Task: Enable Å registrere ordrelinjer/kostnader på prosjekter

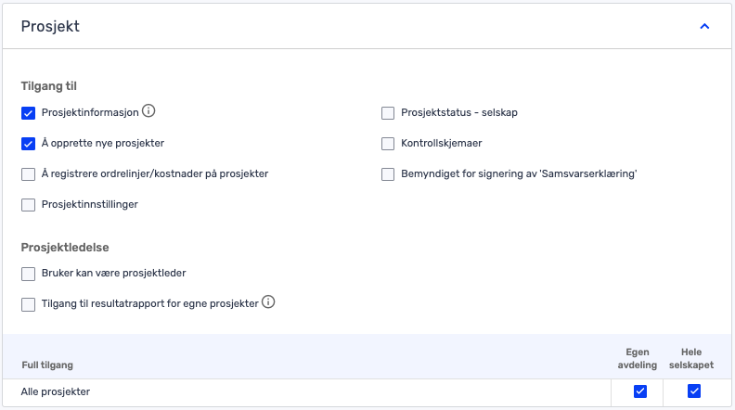Action: [28, 174]
